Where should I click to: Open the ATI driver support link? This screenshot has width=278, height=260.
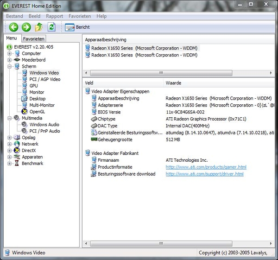(x=204, y=174)
